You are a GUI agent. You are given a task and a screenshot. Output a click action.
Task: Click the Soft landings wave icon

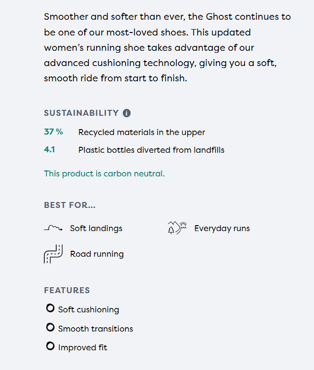(x=53, y=228)
